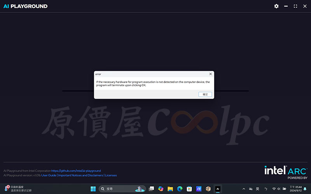311x194 pixels.
Task: Close the error dialog with the X
Action: click(210, 74)
